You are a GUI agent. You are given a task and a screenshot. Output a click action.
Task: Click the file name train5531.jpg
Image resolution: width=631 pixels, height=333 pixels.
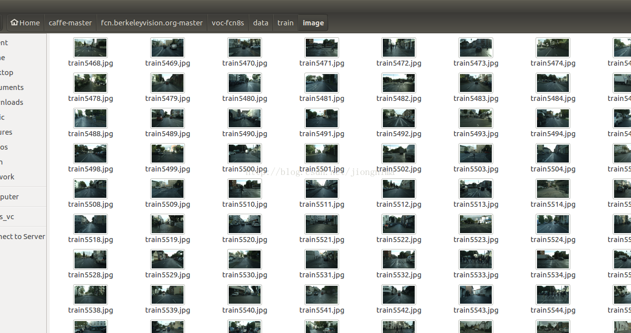[x=322, y=275]
